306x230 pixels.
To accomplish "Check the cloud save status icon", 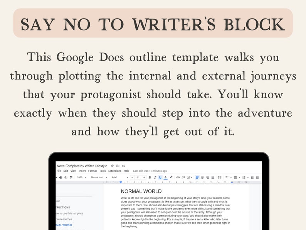I will pyautogui.click(x=123, y=166).
